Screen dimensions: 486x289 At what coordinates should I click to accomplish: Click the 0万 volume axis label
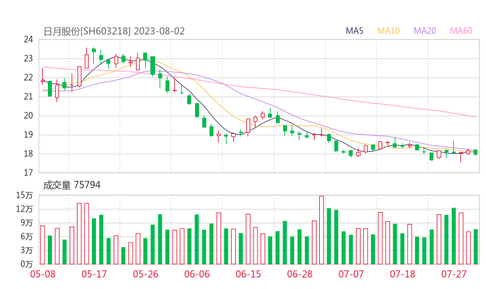click(27, 264)
